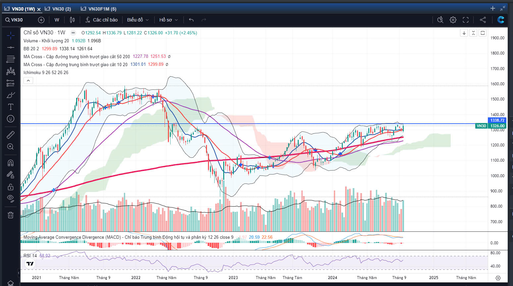
Task: Click the restore window arrows icon
Action: tap(503, 8)
